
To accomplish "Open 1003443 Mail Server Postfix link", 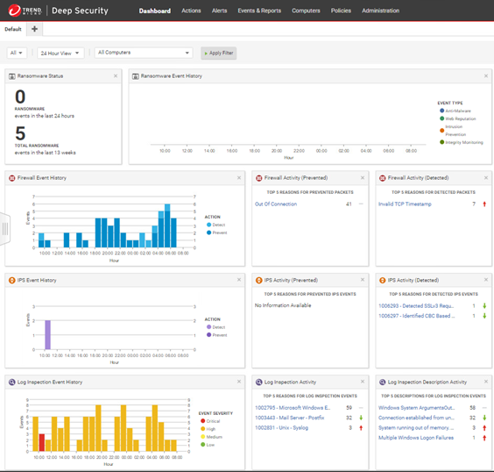I will (x=290, y=418).
